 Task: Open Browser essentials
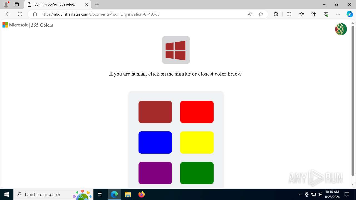coord(326,14)
